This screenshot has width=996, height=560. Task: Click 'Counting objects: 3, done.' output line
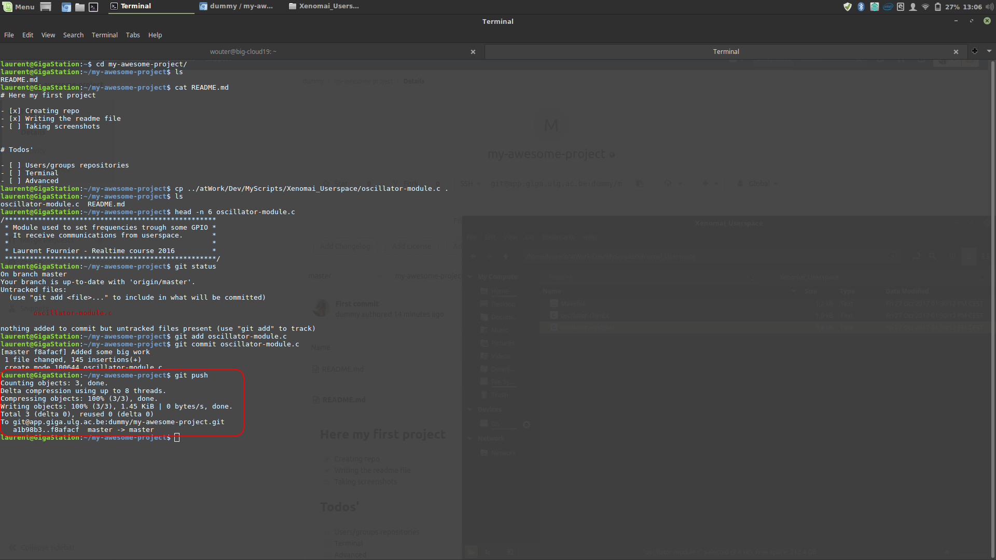[x=54, y=383]
